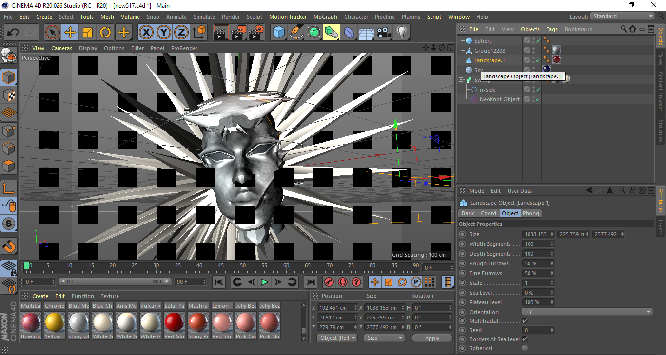Open the viewport Cameras menu
Image resolution: width=666 pixels, height=355 pixels.
coord(61,48)
